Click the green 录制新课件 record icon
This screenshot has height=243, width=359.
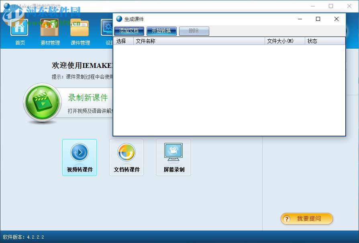pos(43,103)
